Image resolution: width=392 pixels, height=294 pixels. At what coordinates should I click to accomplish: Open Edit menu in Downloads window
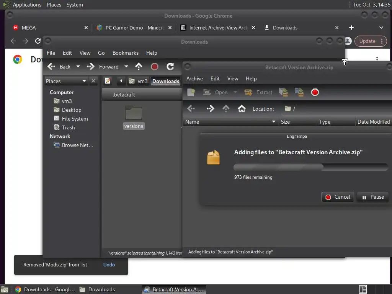click(x=67, y=53)
